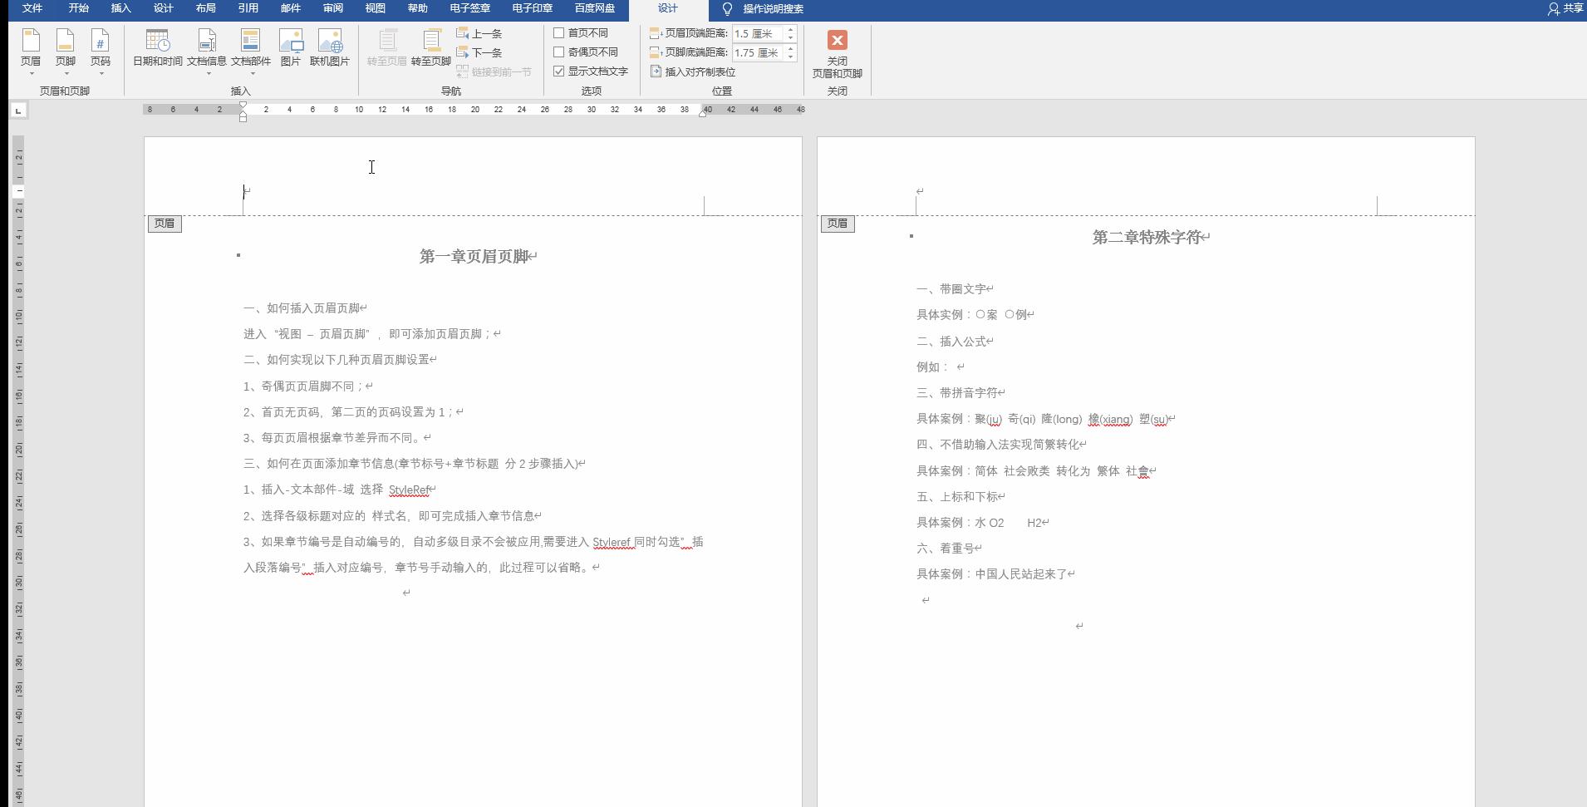Increase 页眉顶端距离 using the up stepper
The image size is (1587, 807).
(790, 29)
